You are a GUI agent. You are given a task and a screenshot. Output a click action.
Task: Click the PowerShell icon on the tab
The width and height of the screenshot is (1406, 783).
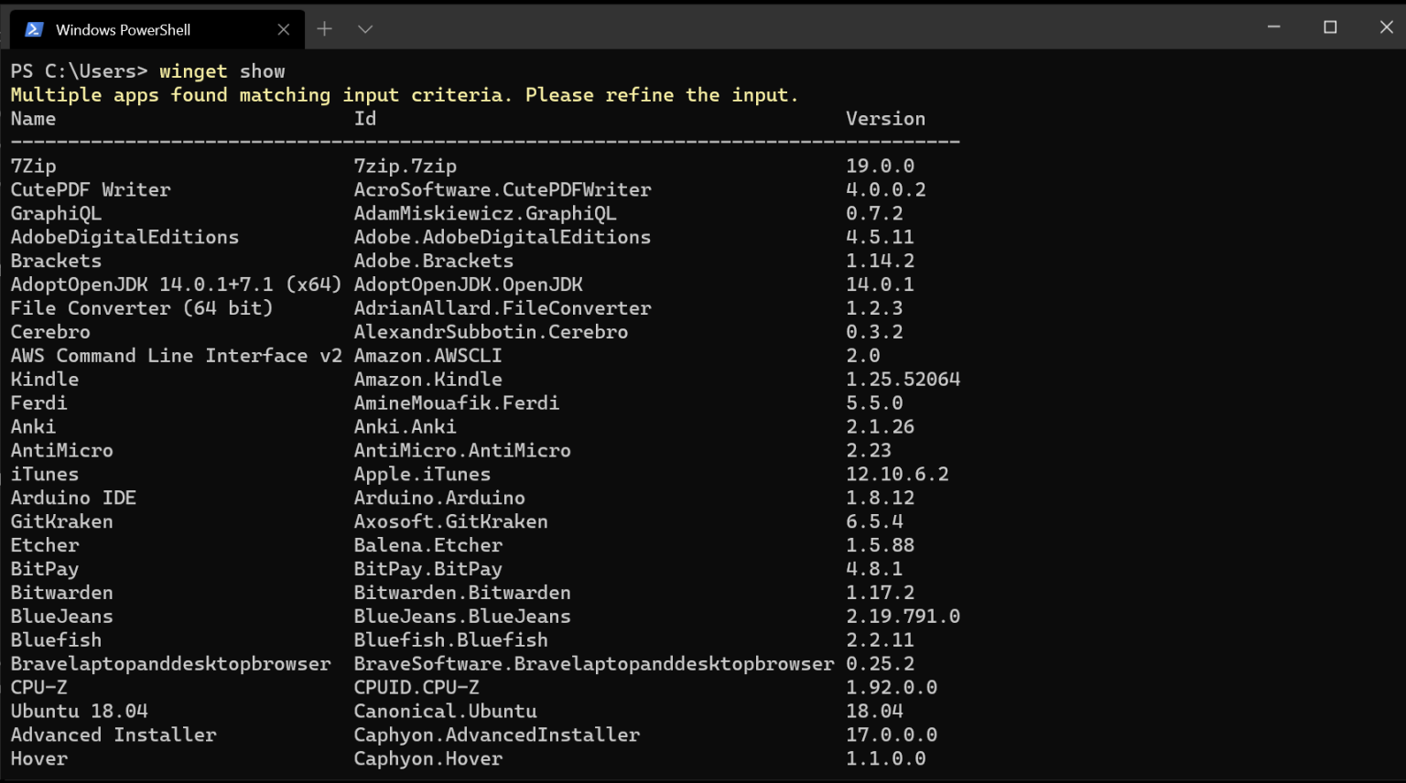[x=33, y=28]
